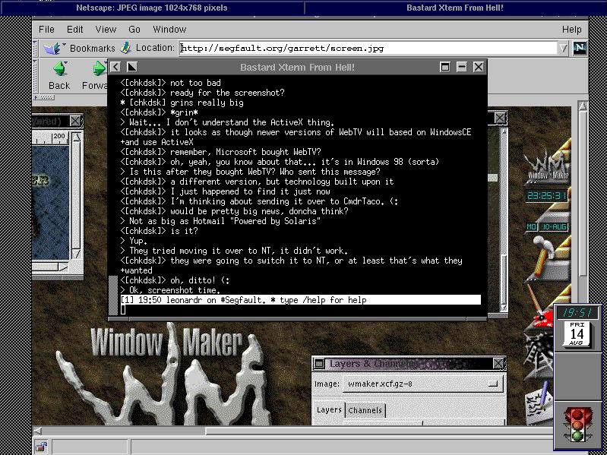Viewport: 607px width, 455px height.
Task: Select the Bastard Xterm From Hell top tab
Action: 455,8
